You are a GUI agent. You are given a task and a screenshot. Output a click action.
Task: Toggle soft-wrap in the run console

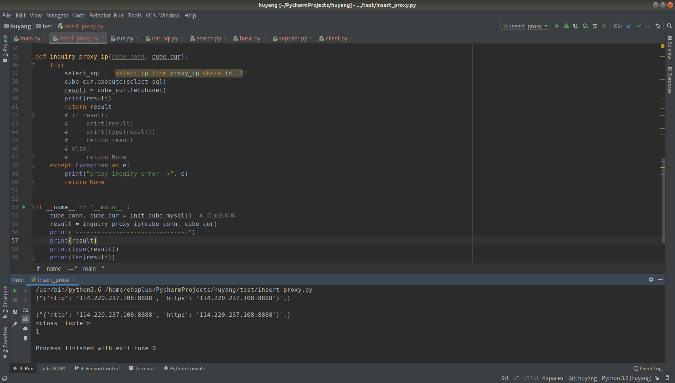click(25, 310)
